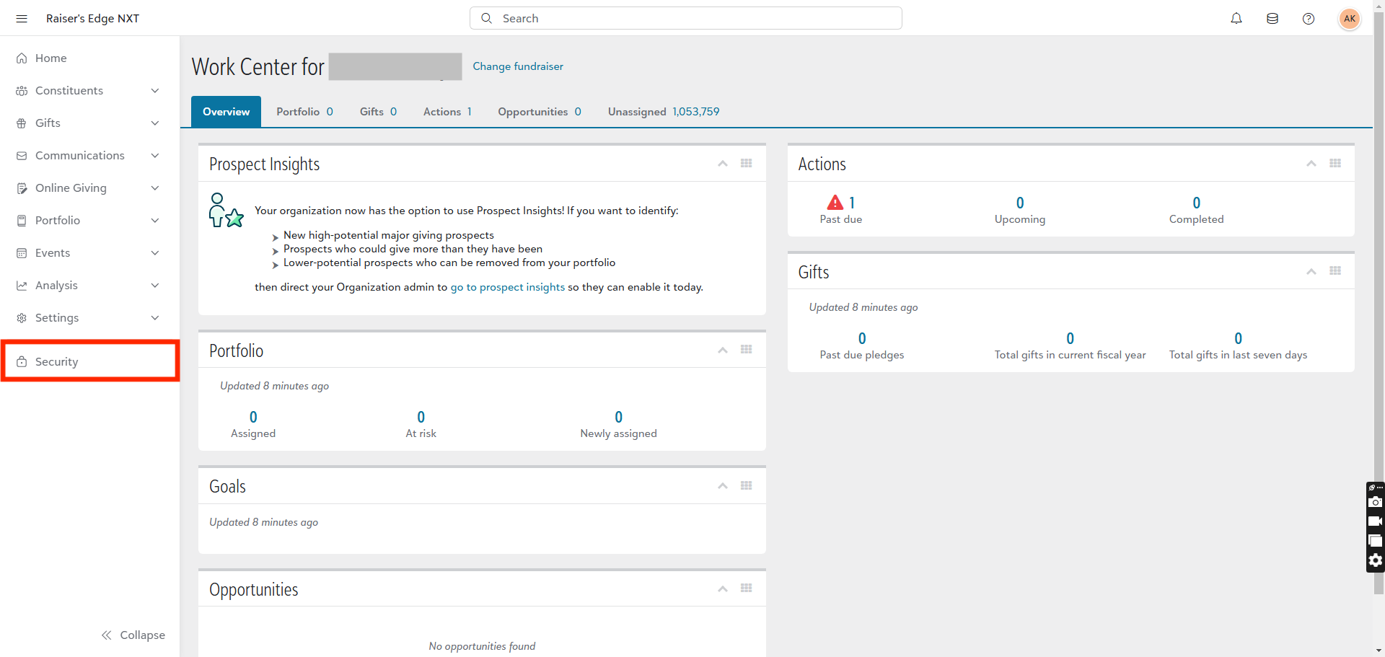
Task: Collapse the Prospect Insights panel
Action: point(722,164)
